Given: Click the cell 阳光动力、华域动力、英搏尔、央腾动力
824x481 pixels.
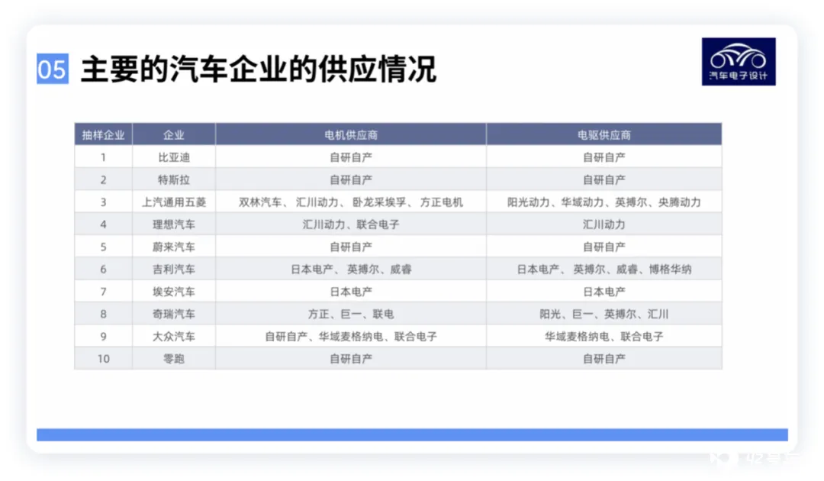Looking at the screenshot, I should coord(604,202).
